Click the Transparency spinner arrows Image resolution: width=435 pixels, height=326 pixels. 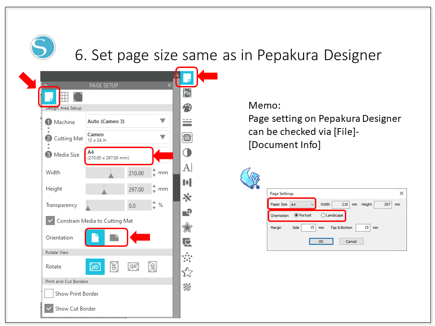pyautogui.click(x=154, y=205)
